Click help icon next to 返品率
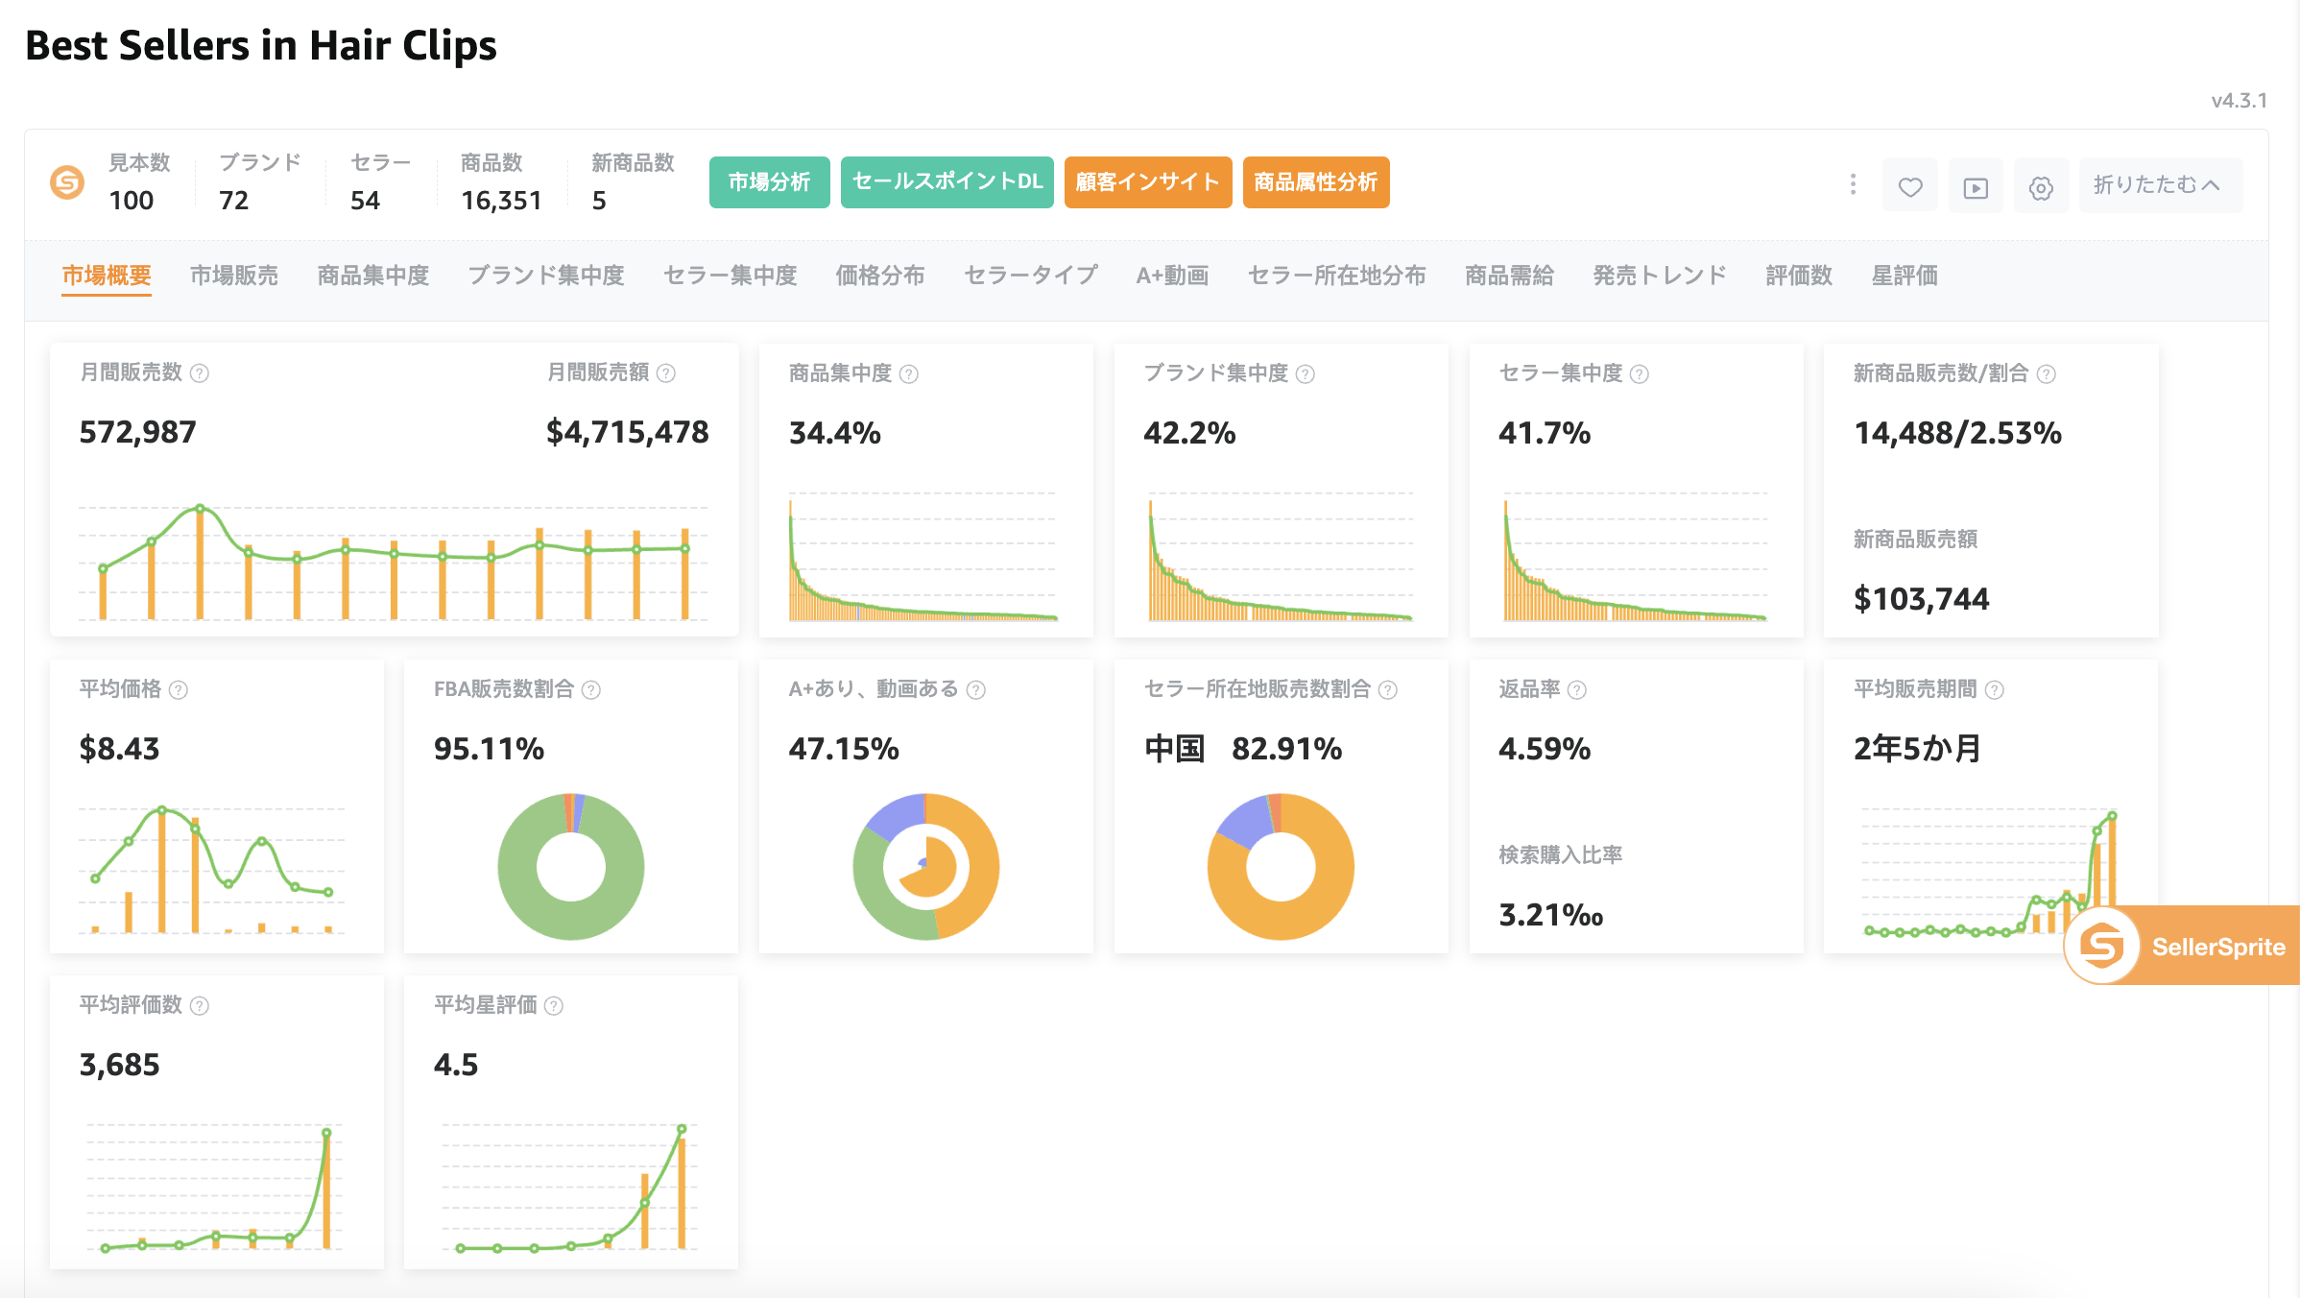 point(1577,689)
